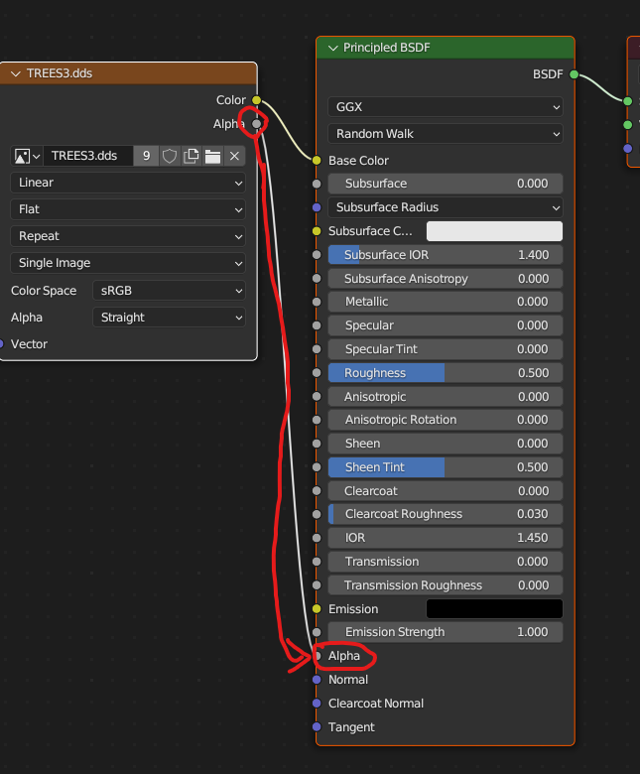Click the IOR value field 1.450

pos(446,538)
